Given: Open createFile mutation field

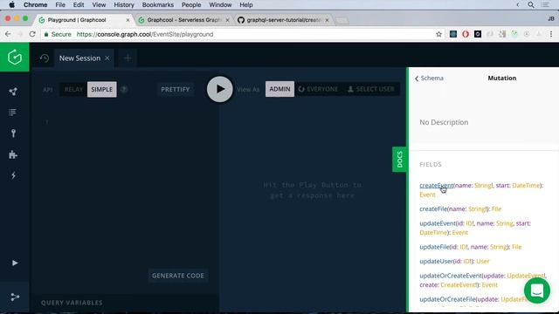Looking at the screenshot, I should tap(433, 209).
